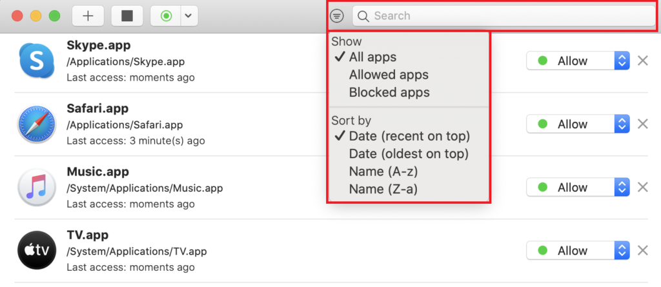This screenshot has width=661, height=287.
Task: Expand the arrow next to the green circle button
Action: tap(188, 16)
